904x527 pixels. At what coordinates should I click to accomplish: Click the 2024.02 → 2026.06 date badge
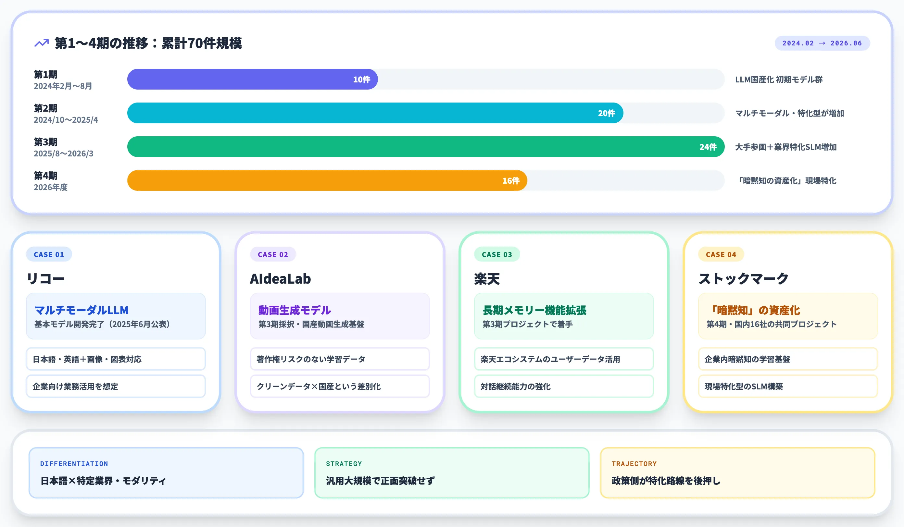pyautogui.click(x=822, y=43)
